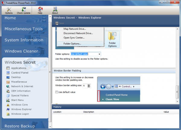The height and width of the screenshot is (130, 181).
Task: Open the System Information section
Action: click(x=24, y=40)
